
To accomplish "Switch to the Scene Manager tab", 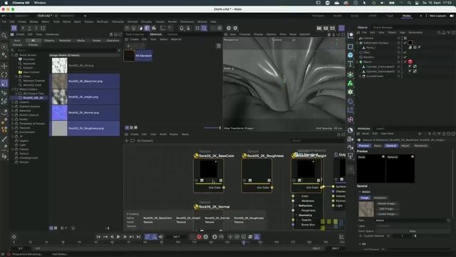I will (383, 27).
